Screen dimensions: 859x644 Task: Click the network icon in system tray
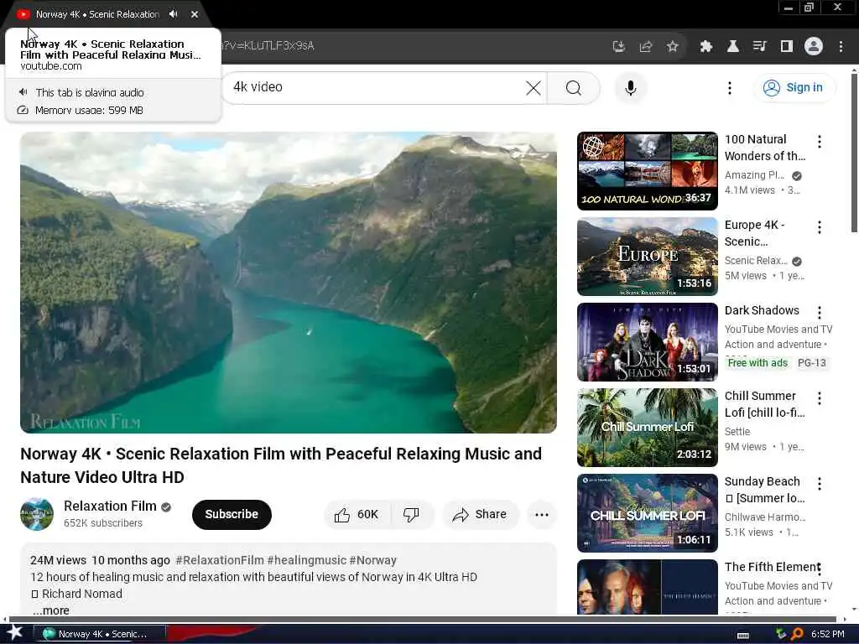click(x=781, y=634)
